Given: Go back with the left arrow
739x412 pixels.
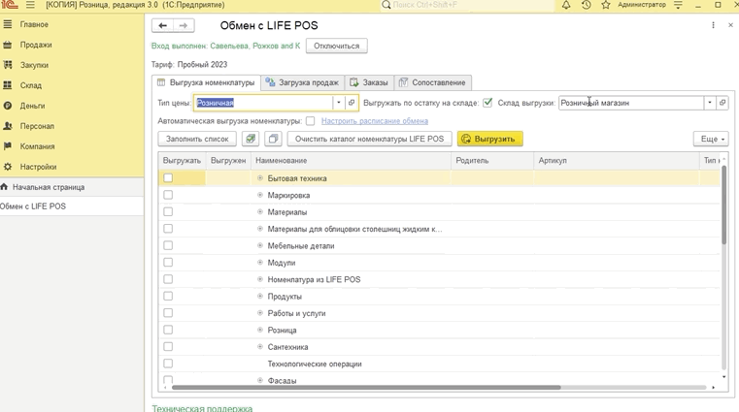Looking at the screenshot, I should tap(162, 25).
